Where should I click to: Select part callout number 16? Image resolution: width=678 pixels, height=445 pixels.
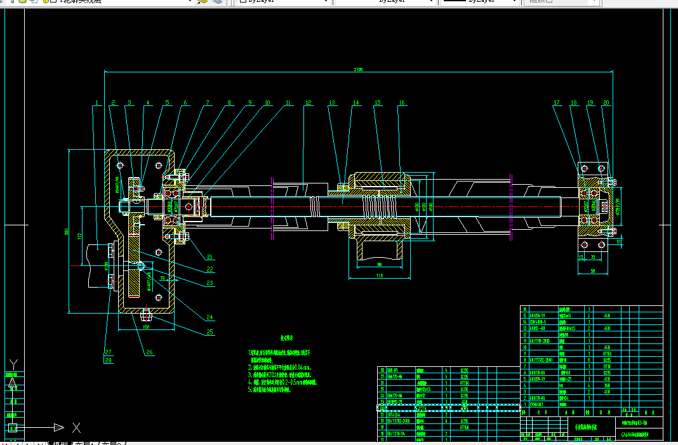point(402,103)
